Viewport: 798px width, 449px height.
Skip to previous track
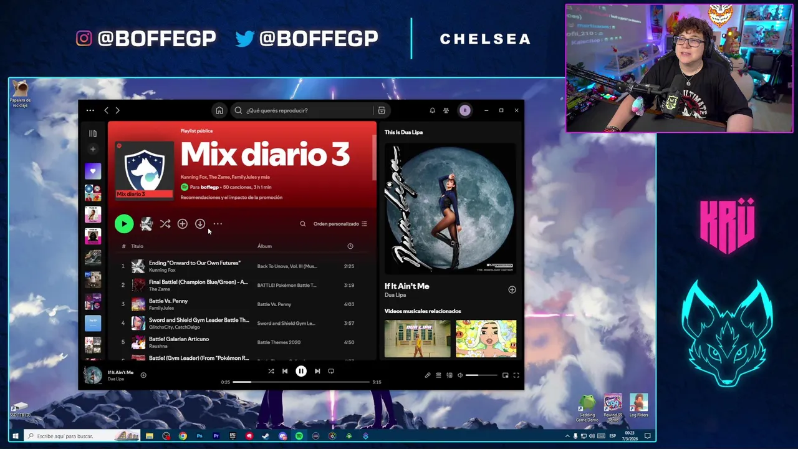point(285,371)
